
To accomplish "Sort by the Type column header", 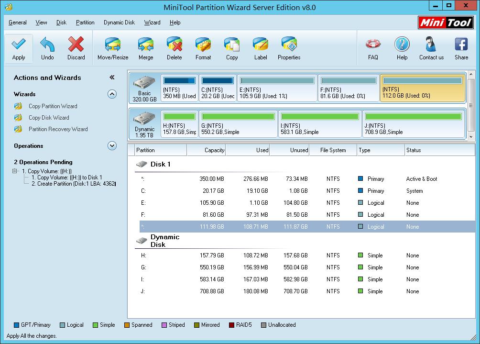I will (x=381, y=150).
